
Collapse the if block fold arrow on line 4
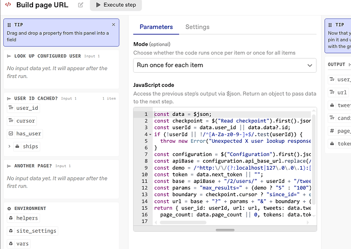(150, 135)
